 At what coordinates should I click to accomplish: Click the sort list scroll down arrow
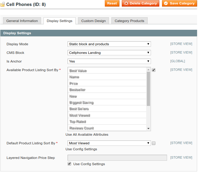pyautogui.click(x=149, y=128)
